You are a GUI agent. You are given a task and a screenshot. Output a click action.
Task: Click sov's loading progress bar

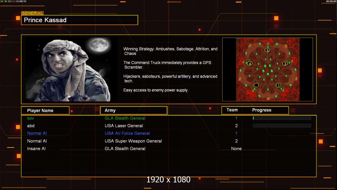(282, 118)
